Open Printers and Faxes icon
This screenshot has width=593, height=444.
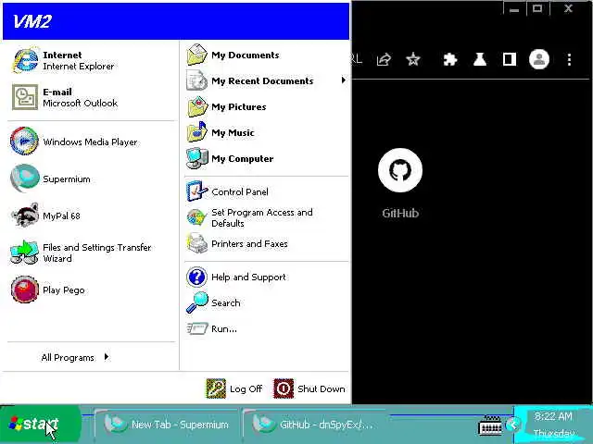(x=197, y=243)
